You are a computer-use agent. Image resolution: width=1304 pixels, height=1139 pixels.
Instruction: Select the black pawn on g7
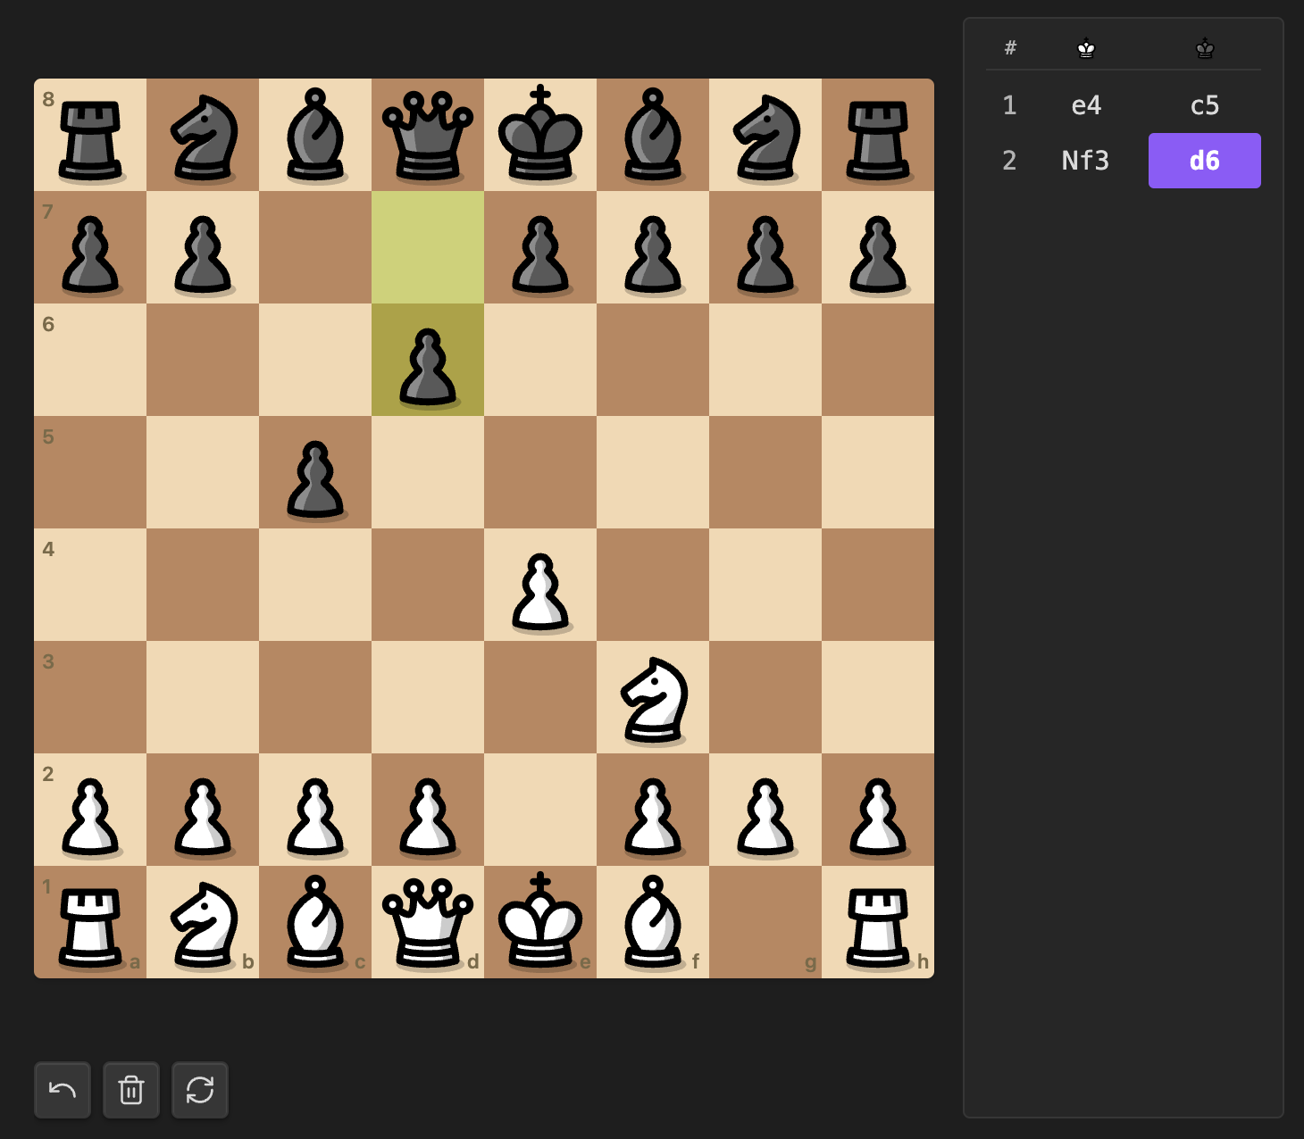coord(765,247)
